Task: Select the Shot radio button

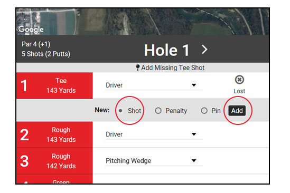Action: click(120, 111)
